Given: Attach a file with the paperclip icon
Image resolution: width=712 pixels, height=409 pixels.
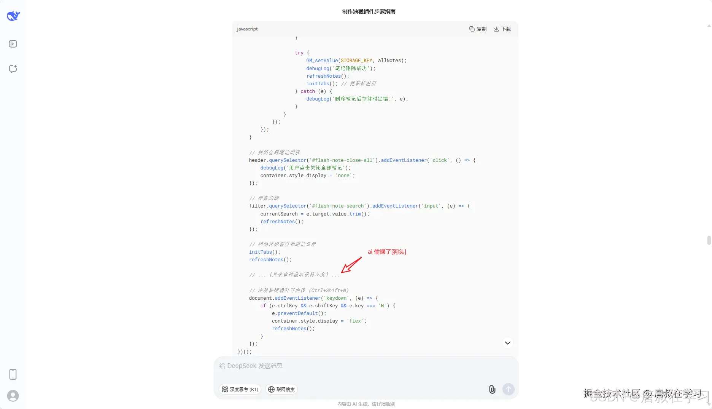Looking at the screenshot, I should click(492, 389).
